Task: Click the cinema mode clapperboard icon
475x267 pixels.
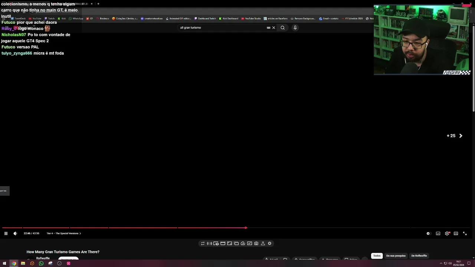Action: point(223,243)
